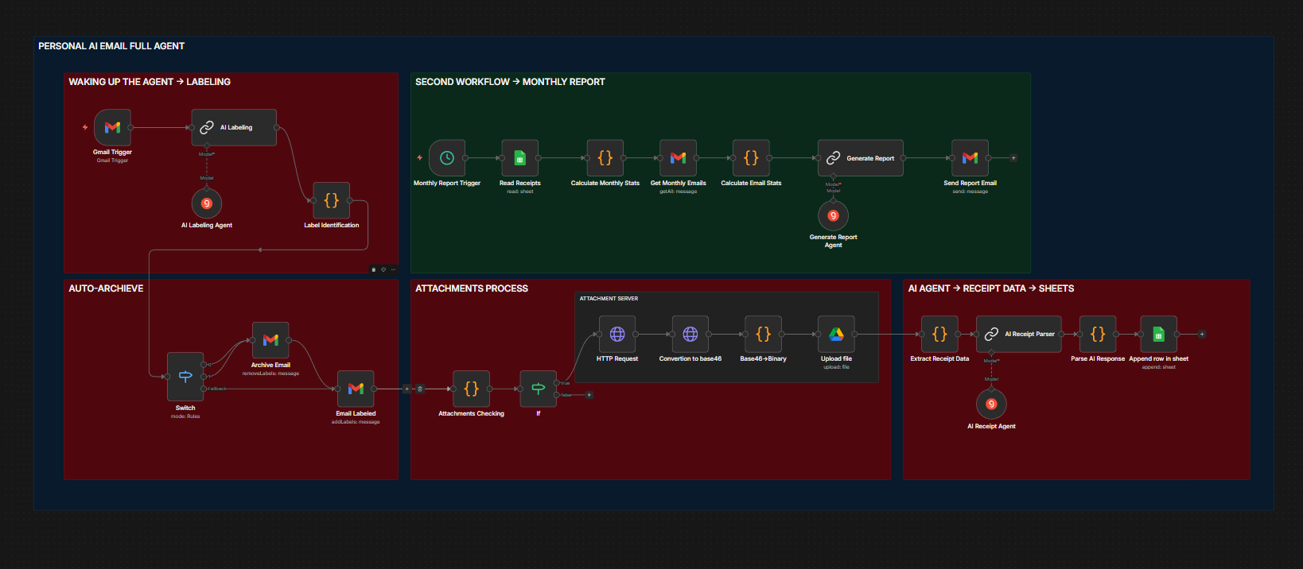Screen dimensions: 1303x569
Task: Delete connection after Email Labeled node
Action: [x=420, y=389]
